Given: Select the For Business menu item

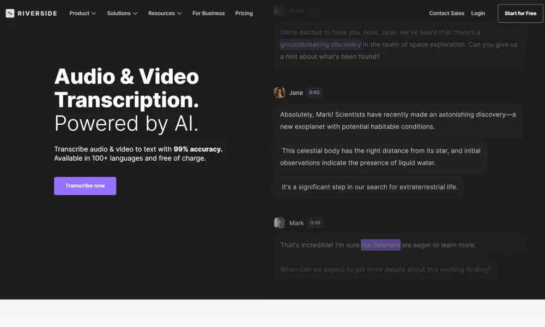Looking at the screenshot, I should 208,13.
